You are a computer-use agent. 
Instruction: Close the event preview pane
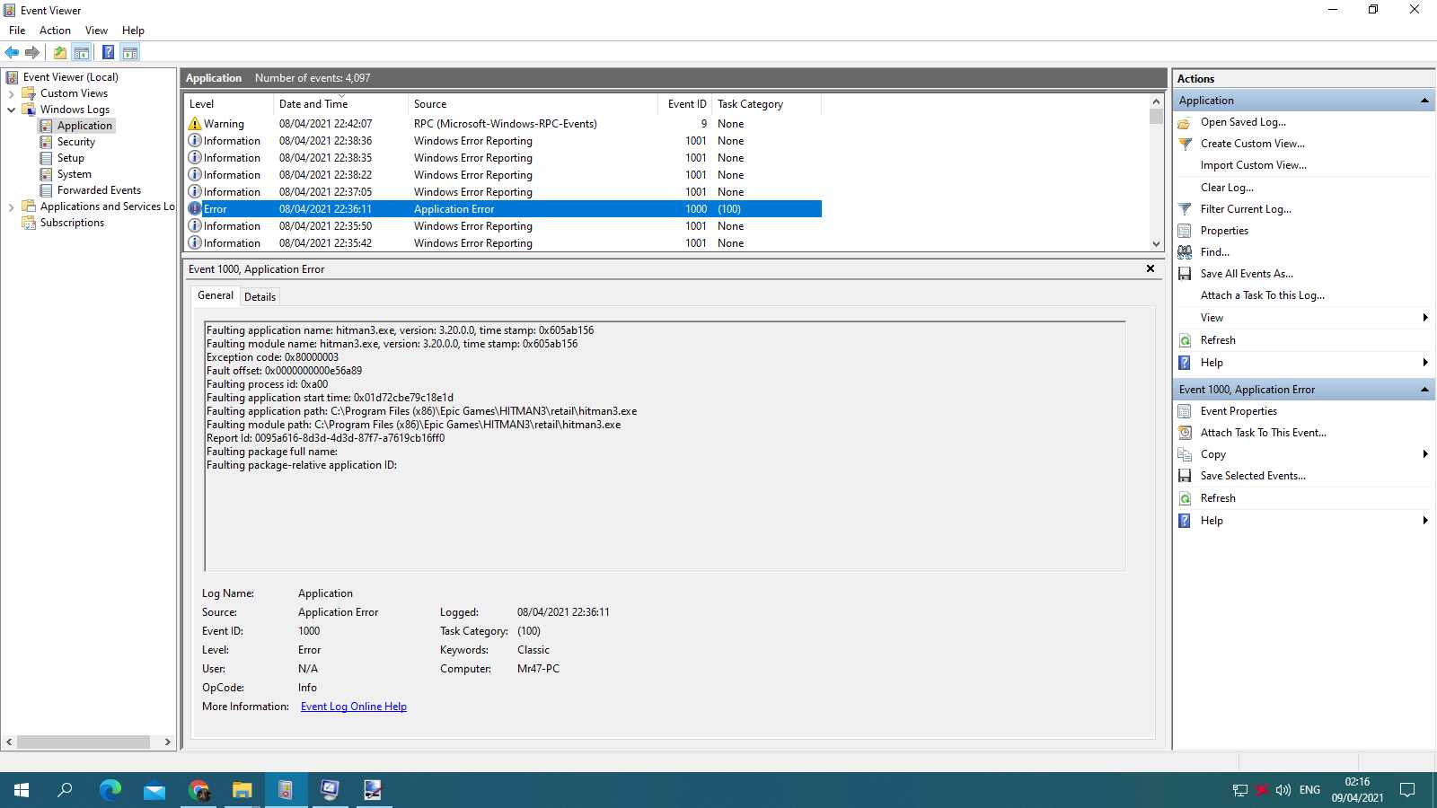(1150, 268)
